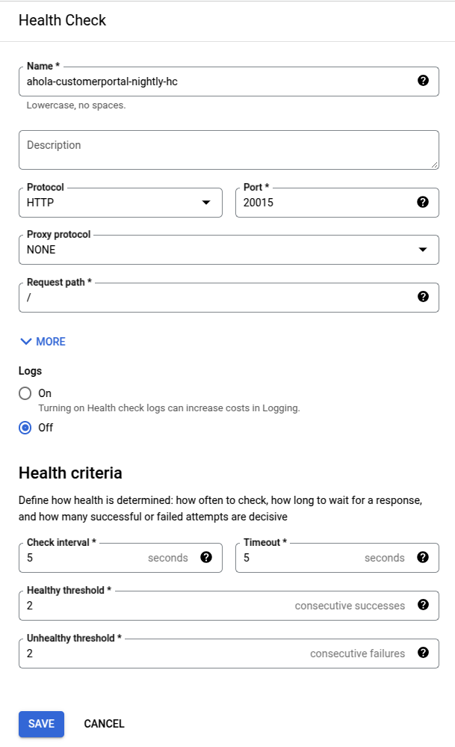
Task: Show help for Request path field
Action: coord(423,297)
